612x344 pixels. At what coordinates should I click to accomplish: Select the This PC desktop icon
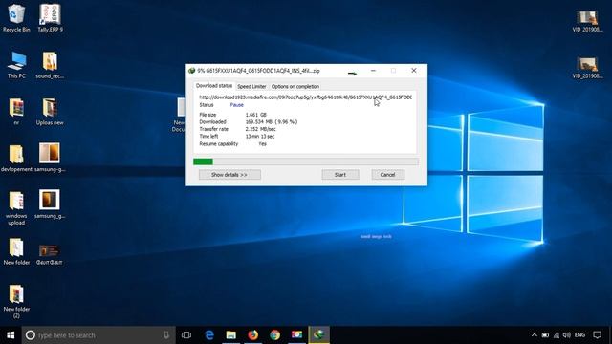(16, 64)
